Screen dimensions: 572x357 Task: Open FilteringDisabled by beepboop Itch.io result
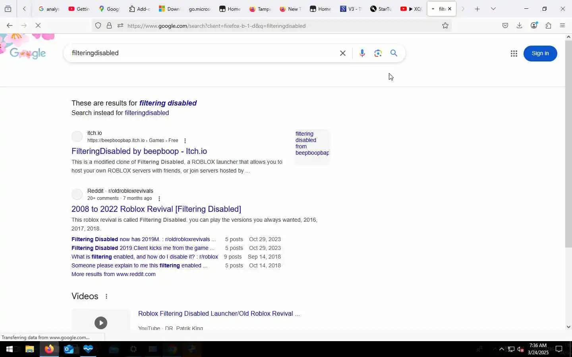point(139,151)
